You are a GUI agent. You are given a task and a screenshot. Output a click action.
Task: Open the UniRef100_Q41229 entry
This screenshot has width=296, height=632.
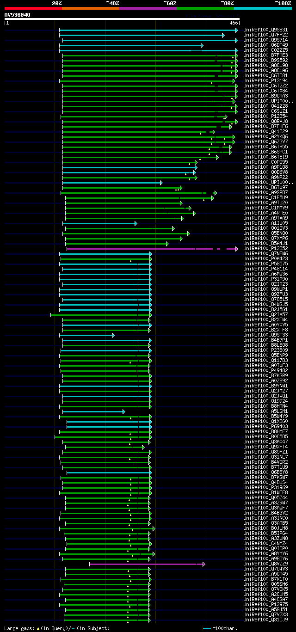(x=265, y=131)
